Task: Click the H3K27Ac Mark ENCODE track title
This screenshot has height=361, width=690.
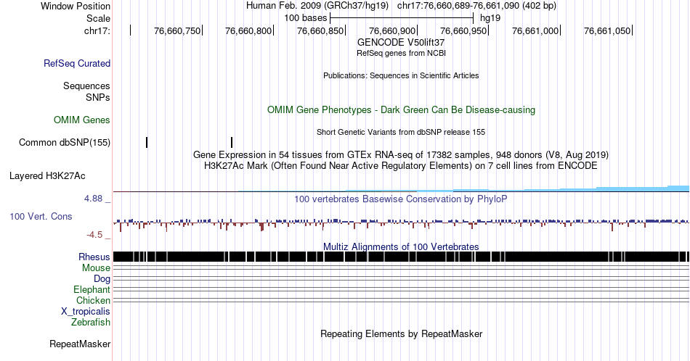Action: [x=401, y=165]
